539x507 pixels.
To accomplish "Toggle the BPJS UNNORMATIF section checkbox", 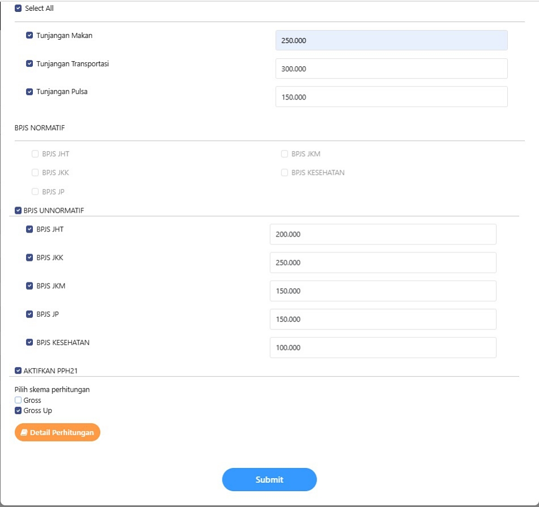I will click(x=18, y=210).
